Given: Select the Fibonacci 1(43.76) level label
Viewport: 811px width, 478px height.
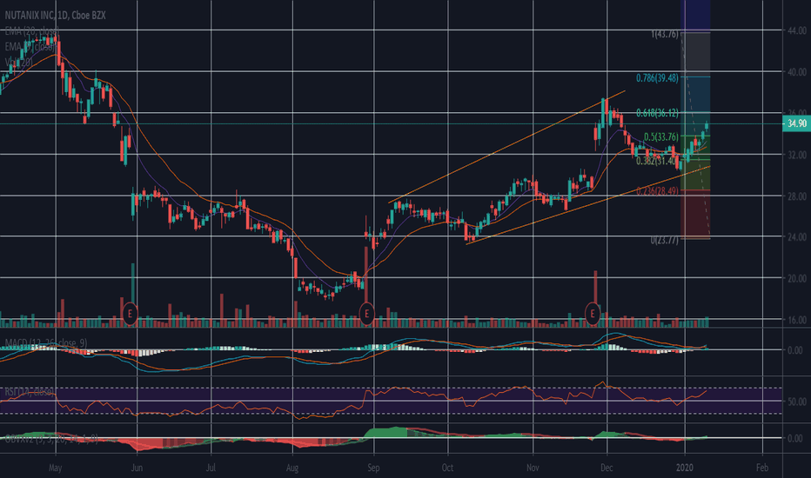Looking at the screenshot, I should click(x=664, y=34).
